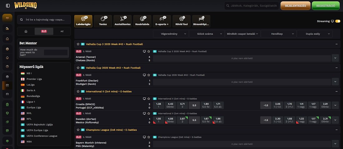
Task: Click the REGISZTRÁCIÓ button
Action: pyautogui.click(x=326, y=6)
